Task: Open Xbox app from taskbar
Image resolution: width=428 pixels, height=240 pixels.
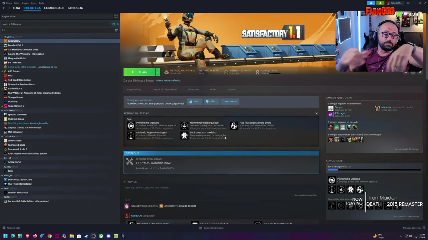Action: point(101,236)
